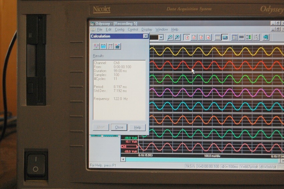This screenshot has height=189, width=284.
Task: Select the blue period measurement calculation icon
Action: (x=104, y=46)
